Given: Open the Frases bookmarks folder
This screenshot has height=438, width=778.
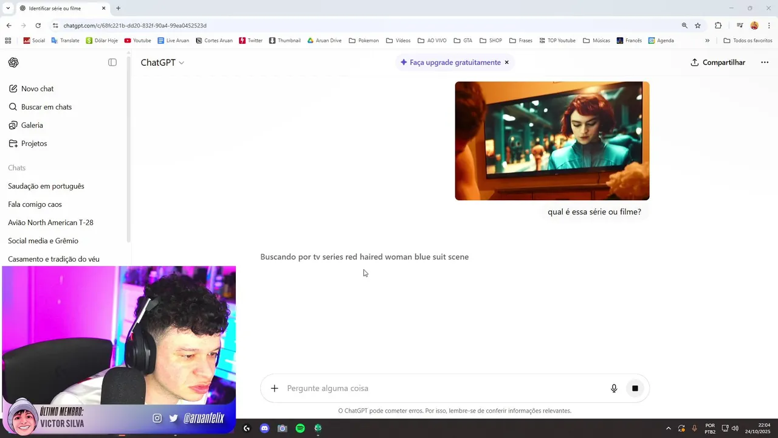Looking at the screenshot, I should pyautogui.click(x=521, y=41).
